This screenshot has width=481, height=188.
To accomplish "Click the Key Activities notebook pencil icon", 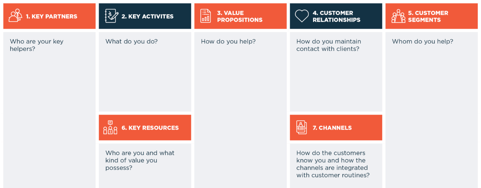I will click(x=111, y=16).
